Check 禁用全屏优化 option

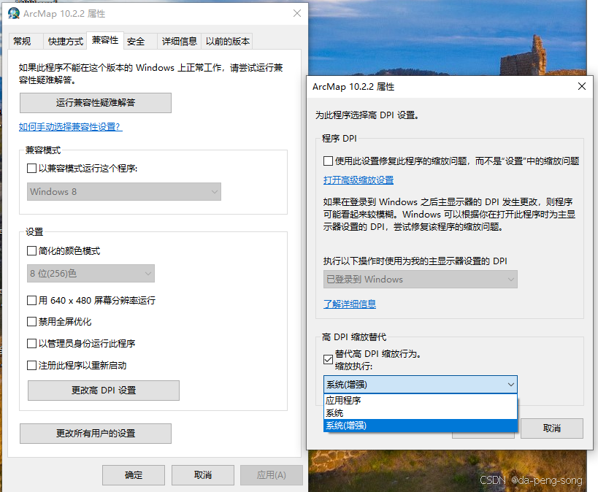[x=31, y=322]
